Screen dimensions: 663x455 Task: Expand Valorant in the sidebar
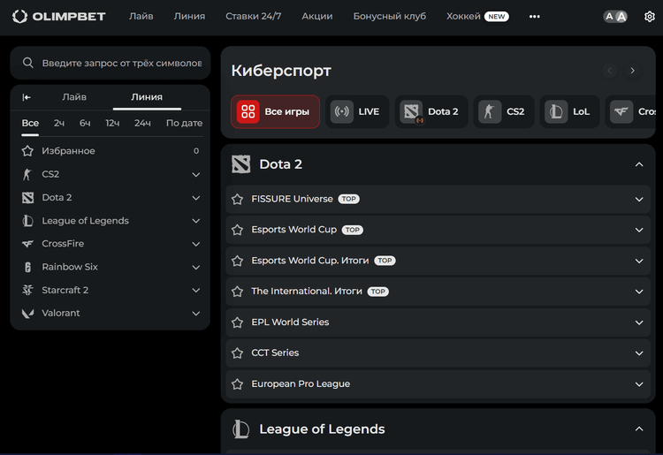[196, 313]
